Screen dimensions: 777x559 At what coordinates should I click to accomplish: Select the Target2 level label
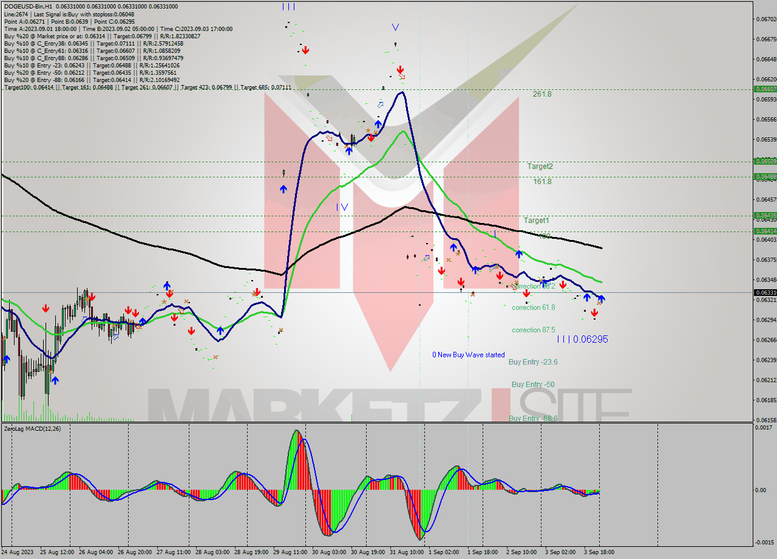540,166
